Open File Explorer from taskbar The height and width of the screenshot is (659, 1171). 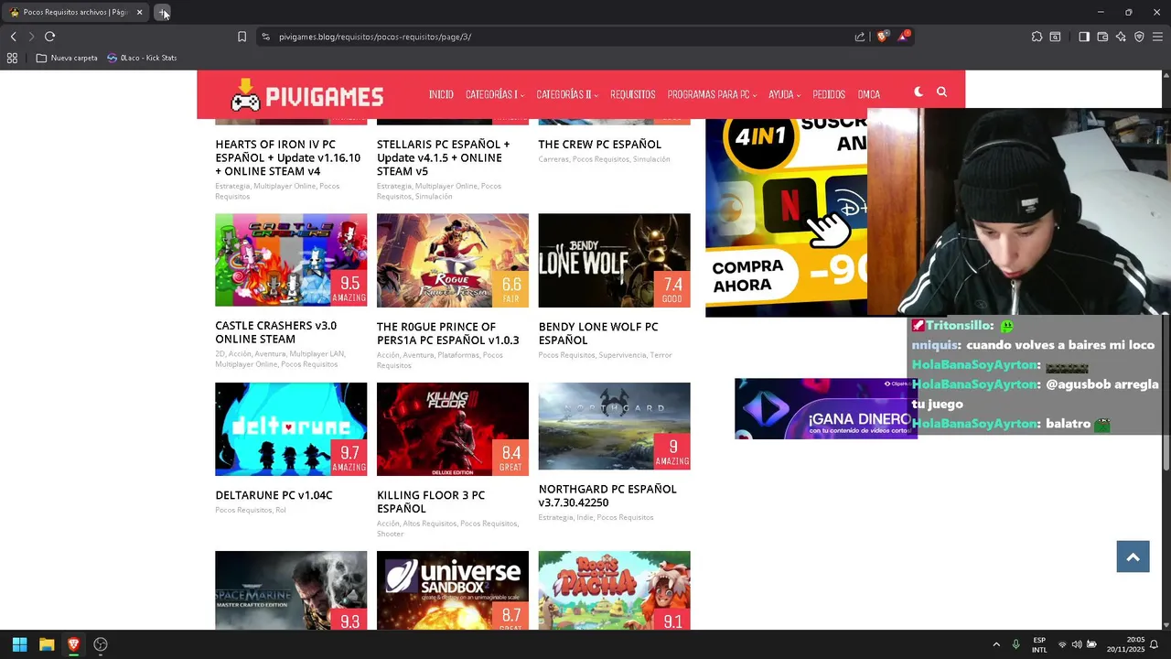point(47,644)
